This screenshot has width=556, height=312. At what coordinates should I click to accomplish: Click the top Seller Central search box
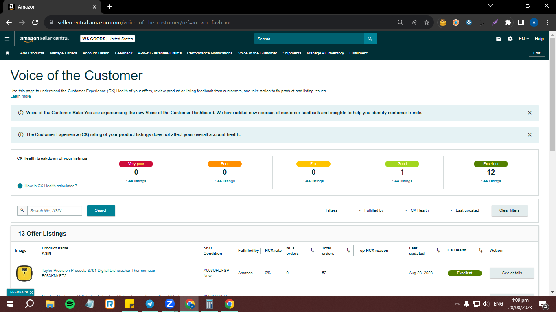point(309,39)
